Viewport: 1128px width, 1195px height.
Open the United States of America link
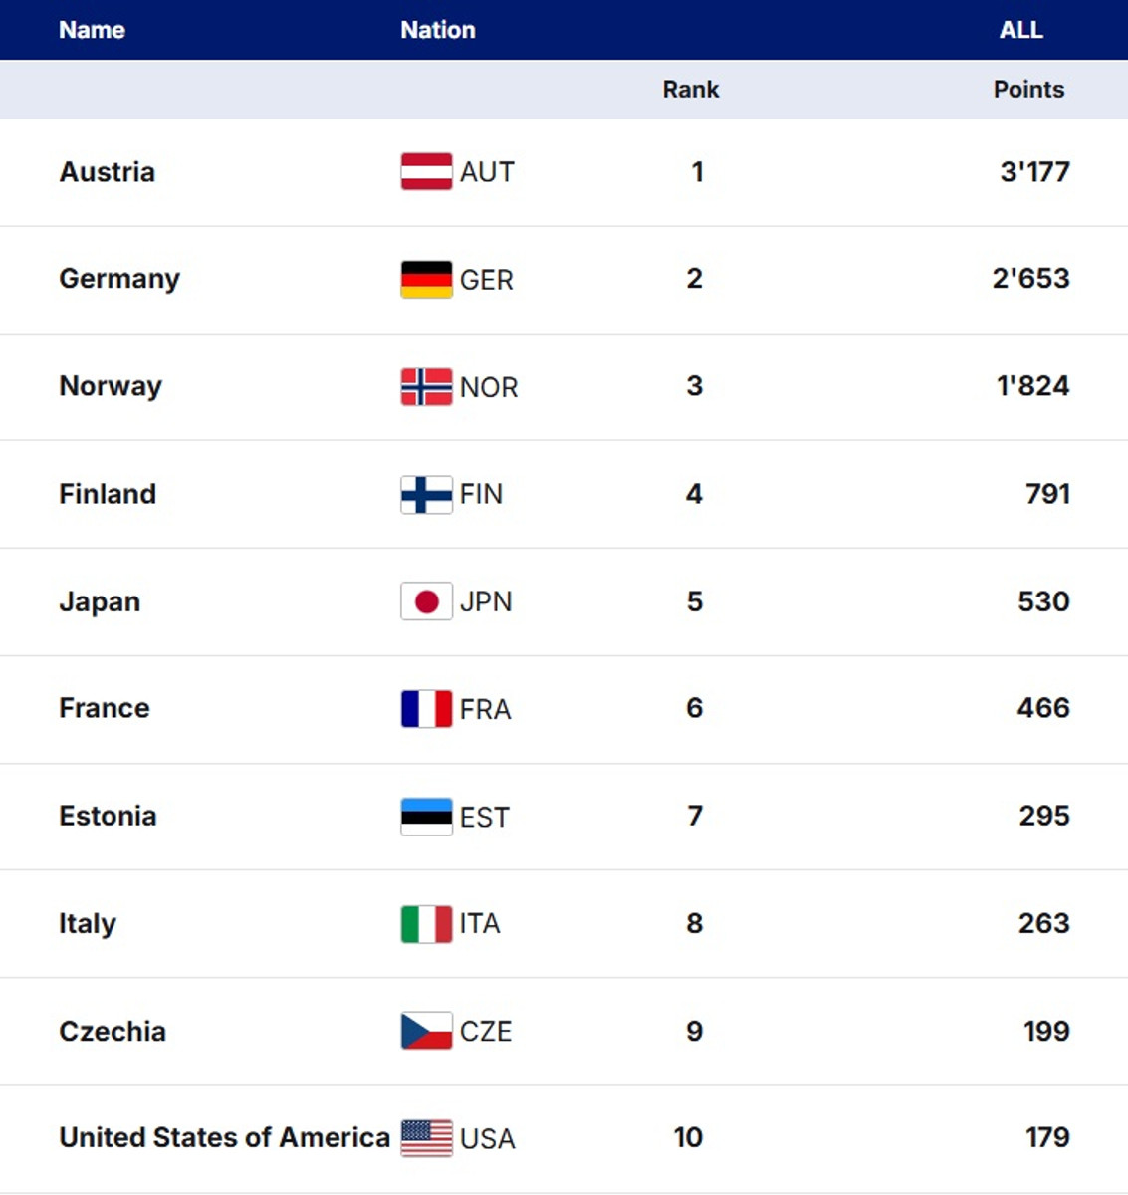(224, 1137)
